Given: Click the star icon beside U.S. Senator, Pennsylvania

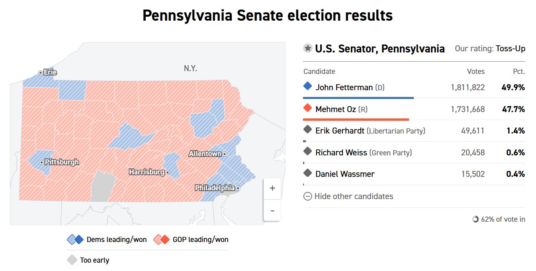Looking at the screenshot, I should coord(307,48).
